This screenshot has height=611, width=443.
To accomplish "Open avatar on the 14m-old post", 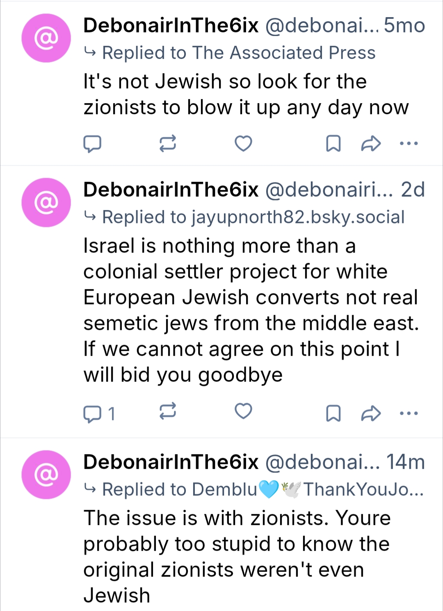I will (x=46, y=475).
